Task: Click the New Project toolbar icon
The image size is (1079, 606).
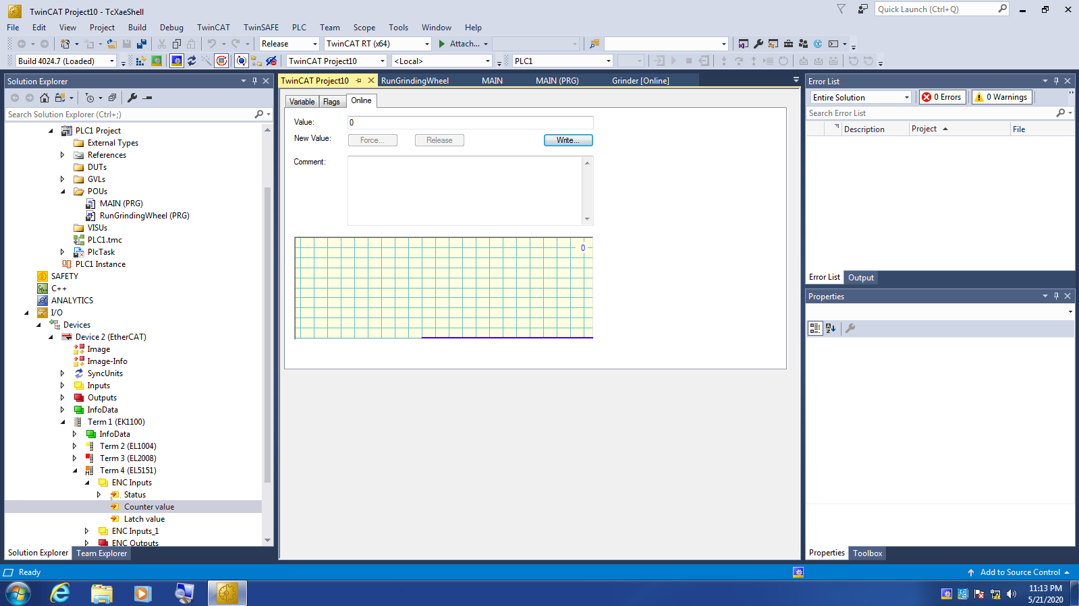Action: coord(65,44)
